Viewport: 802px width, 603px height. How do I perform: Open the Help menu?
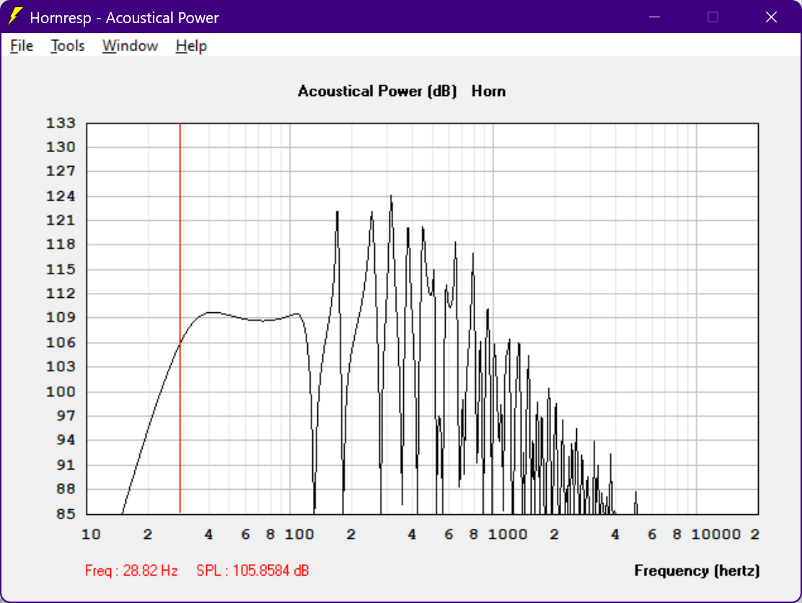tap(191, 46)
